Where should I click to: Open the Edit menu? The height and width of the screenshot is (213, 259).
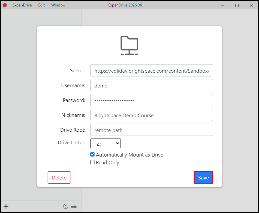[41, 5]
